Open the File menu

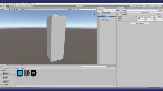[x=1, y=4]
